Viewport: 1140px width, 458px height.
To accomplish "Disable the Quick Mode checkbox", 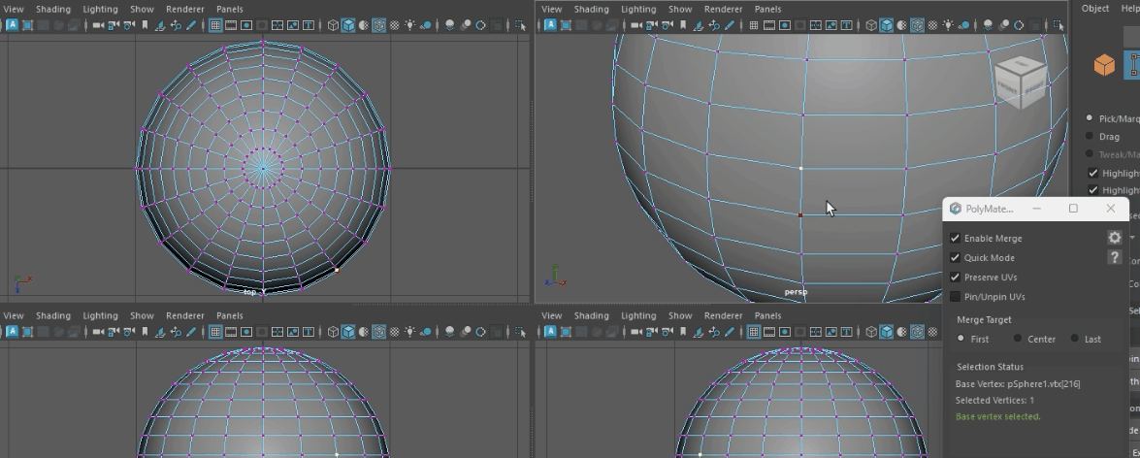I will point(955,258).
